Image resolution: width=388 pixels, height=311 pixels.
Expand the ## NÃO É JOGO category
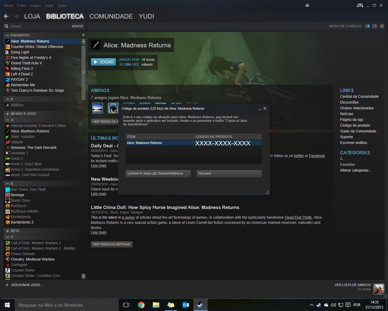coord(8,114)
